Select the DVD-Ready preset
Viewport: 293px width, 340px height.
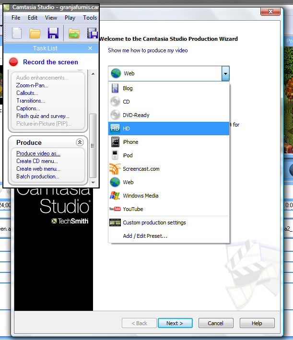[136, 115]
